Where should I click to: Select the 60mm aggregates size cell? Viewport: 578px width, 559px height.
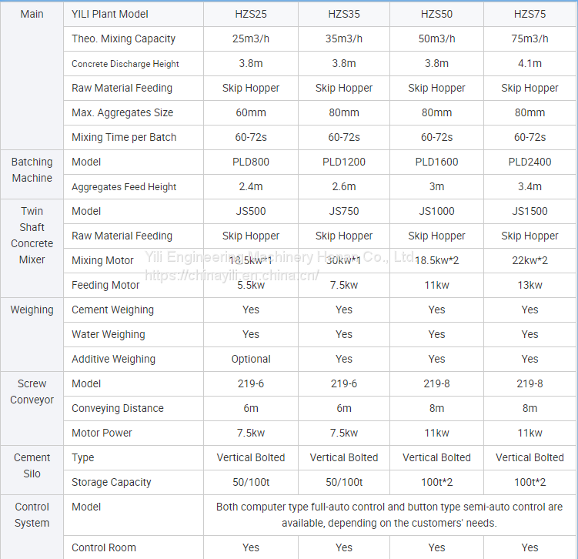pyautogui.click(x=251, y=112)
